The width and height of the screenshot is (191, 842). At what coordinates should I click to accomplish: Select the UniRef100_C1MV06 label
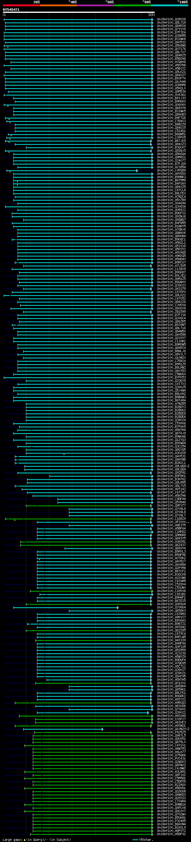171,591
